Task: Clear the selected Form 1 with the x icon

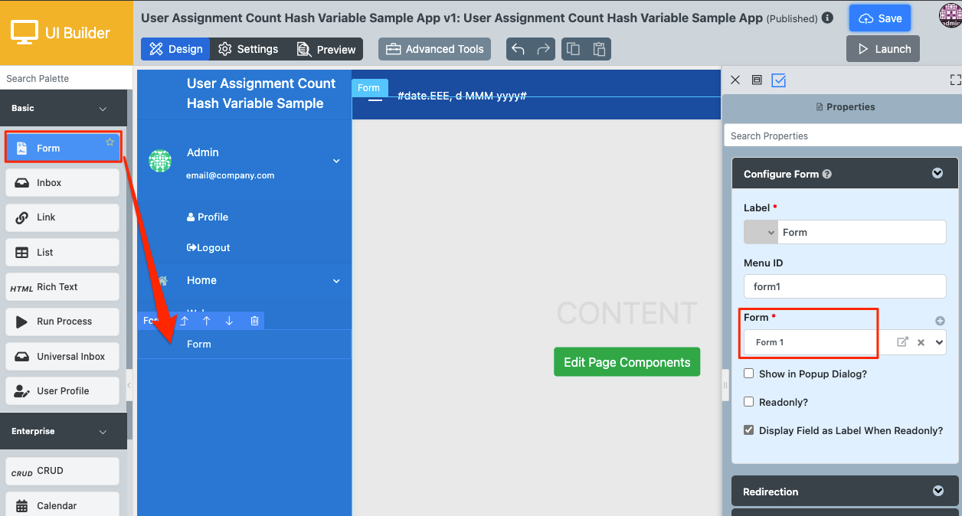Action: tap(921, 343)
